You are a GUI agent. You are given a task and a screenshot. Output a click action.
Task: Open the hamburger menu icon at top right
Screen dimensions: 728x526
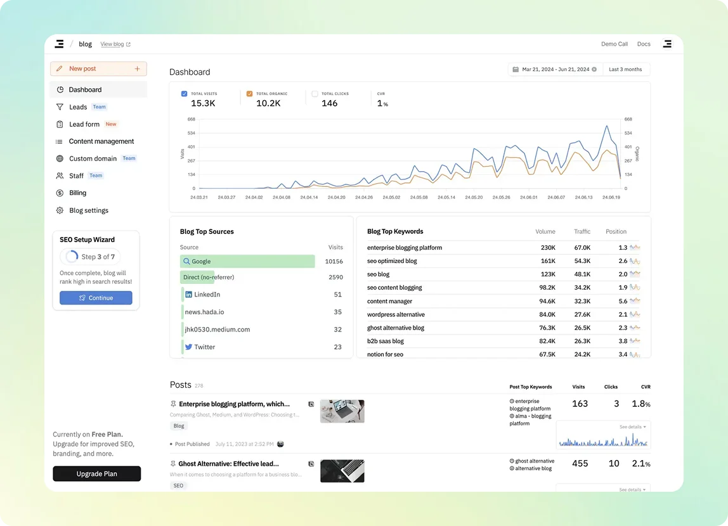click(667, 44)
